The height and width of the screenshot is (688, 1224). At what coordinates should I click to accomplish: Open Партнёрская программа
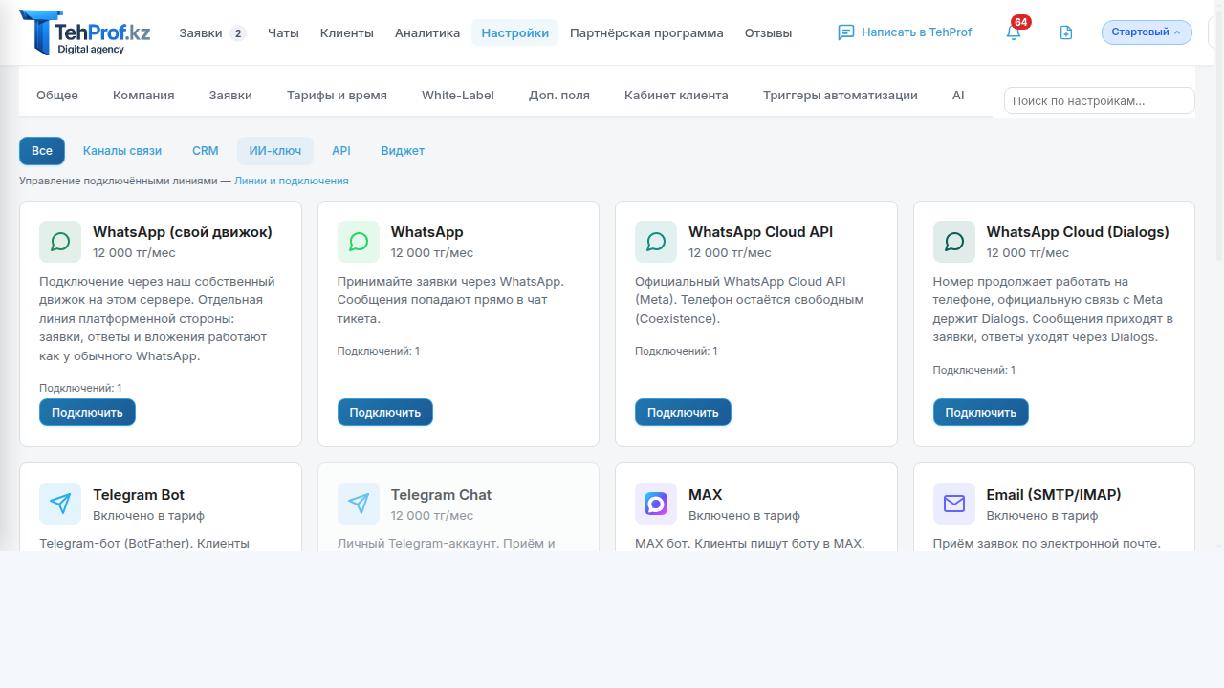coord(646,32)
